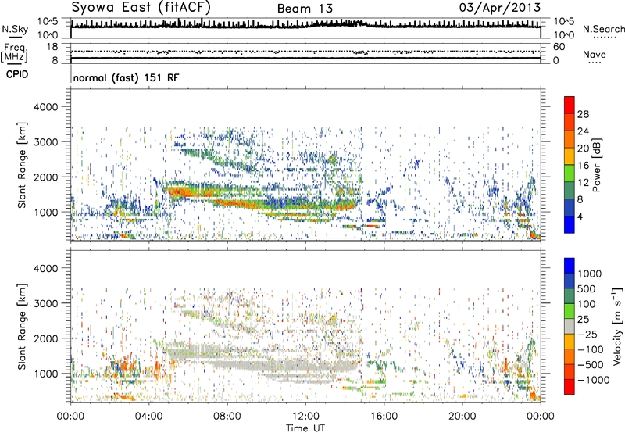The image size is (625, 433).
Task: Click '10^0' tick beside N.Search label
Action: click(564, 35)
